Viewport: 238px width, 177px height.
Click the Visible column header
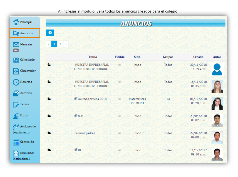tap(120, 57)
